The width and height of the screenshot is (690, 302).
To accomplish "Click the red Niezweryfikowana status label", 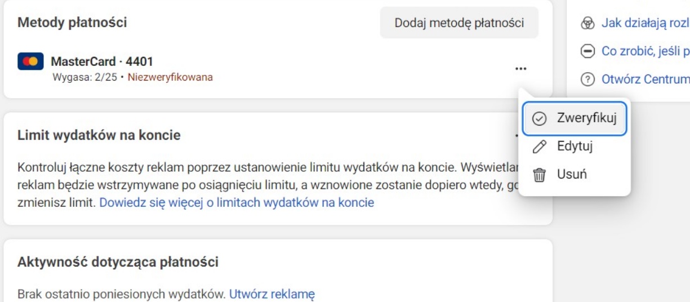I will 170,77.
